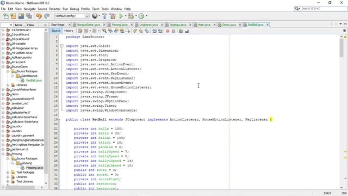Toggle Highlight Search in editor toolbar
The width and height of the screenshot is (348, 196).
pos(122,31)
